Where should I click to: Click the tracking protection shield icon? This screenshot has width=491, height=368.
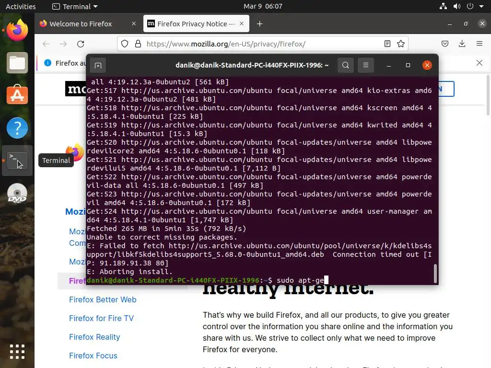click(125, 44)
